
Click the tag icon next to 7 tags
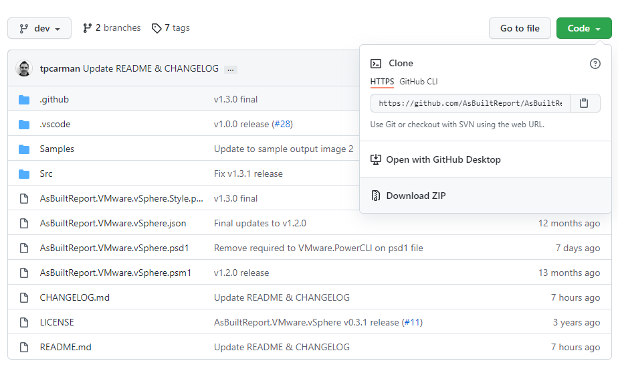(157, 28)
